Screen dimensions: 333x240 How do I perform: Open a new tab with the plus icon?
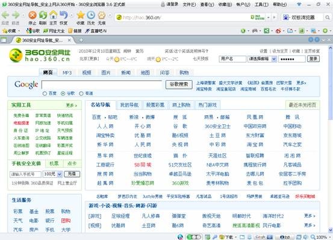coord(81,40)
